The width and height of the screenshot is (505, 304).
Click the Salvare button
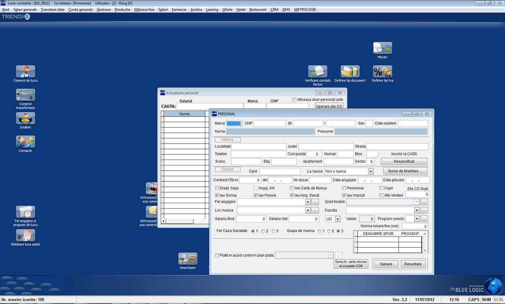click(385, 264)
